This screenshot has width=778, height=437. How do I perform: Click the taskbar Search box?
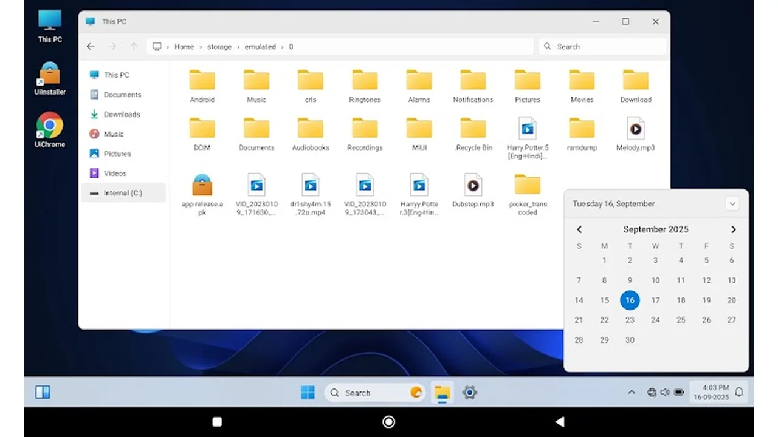point(376,393)
